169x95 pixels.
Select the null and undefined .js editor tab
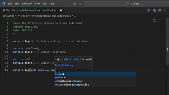tap(32, 10)
